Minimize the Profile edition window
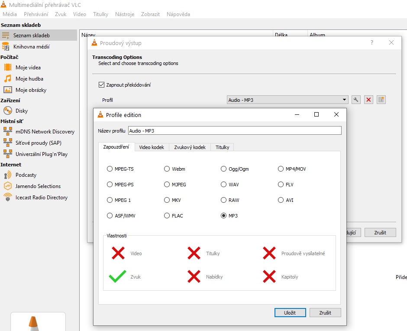The image size is (407, 331). click(x=297, y=114)
